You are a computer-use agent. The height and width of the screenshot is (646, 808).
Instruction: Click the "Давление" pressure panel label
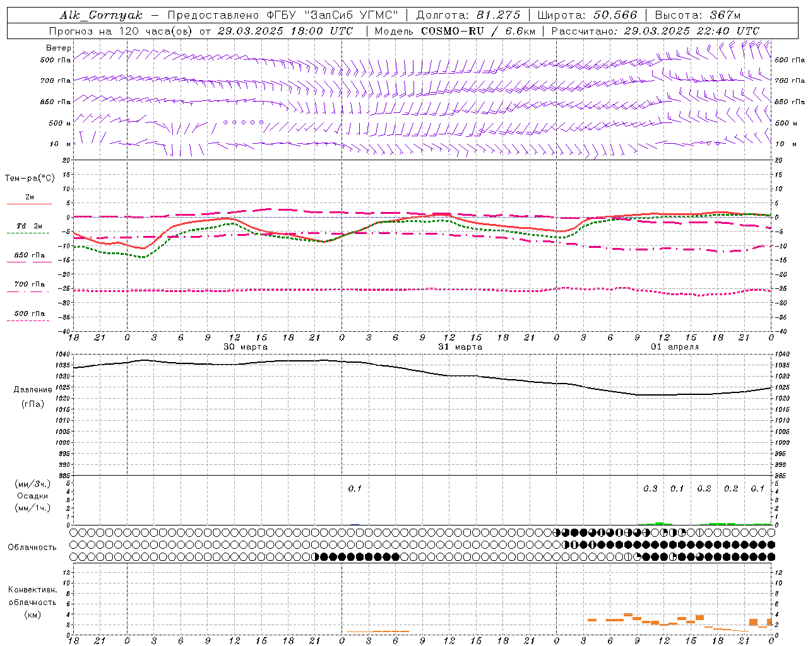(33, 390)
